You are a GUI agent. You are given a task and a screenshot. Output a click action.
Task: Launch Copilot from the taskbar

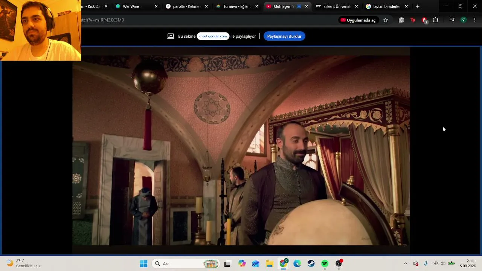242,264
